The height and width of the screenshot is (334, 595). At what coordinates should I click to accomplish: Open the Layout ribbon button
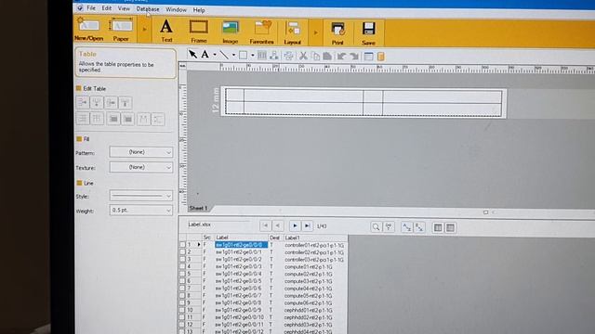coord(293,33)
